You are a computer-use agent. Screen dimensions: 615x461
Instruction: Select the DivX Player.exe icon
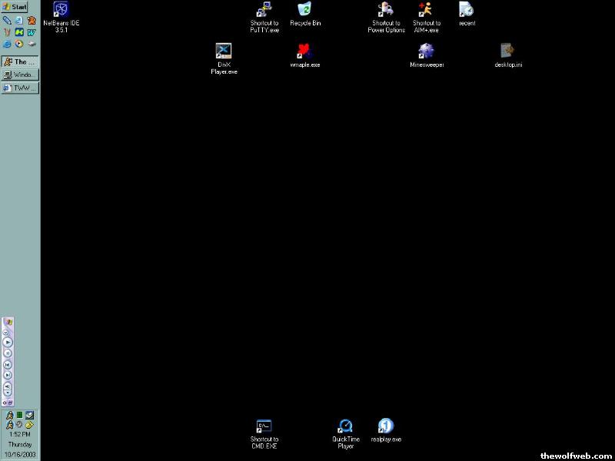[224, 51]
